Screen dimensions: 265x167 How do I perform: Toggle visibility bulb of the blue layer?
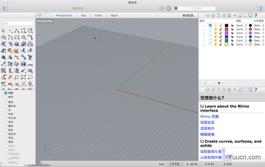[216, 37]
